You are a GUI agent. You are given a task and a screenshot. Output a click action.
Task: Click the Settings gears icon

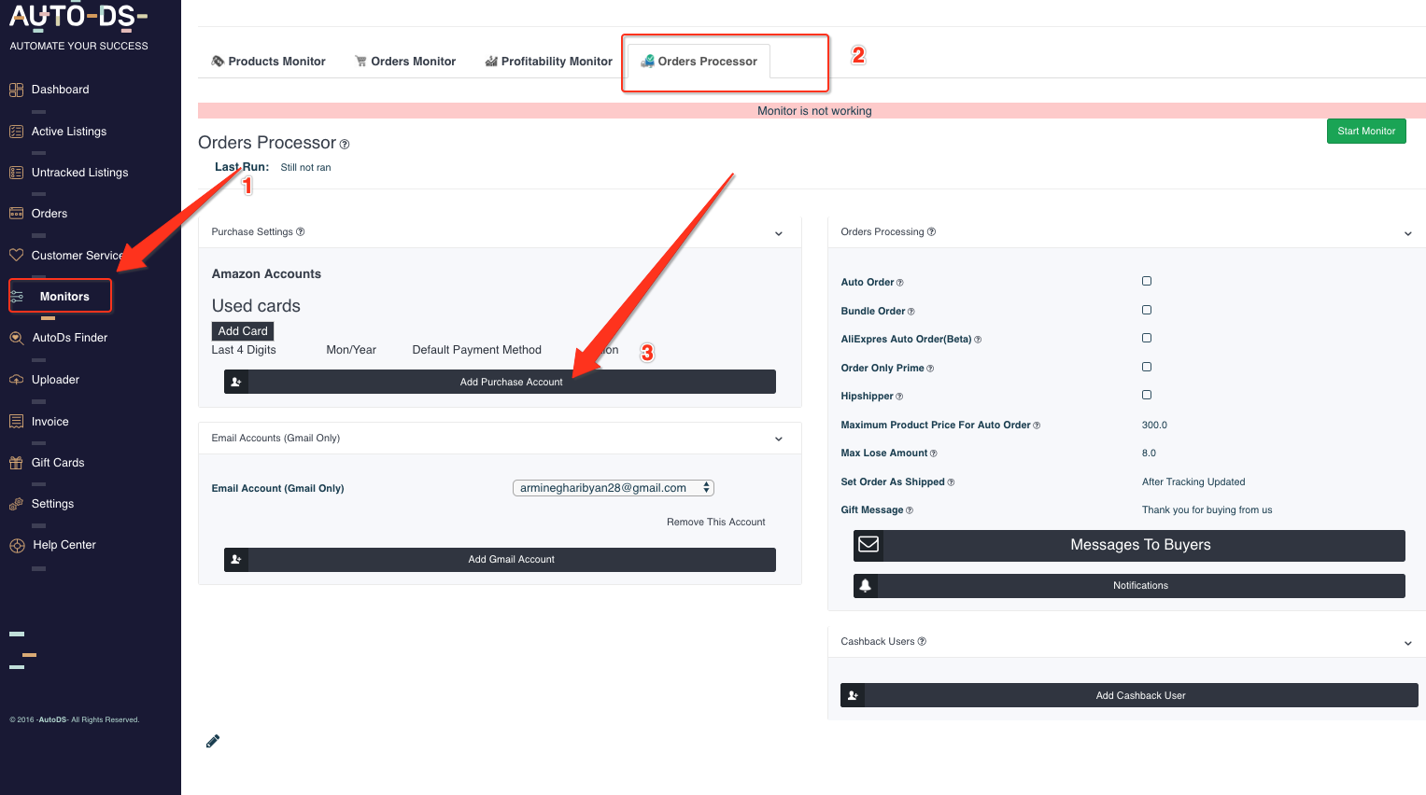coord(16,504)
